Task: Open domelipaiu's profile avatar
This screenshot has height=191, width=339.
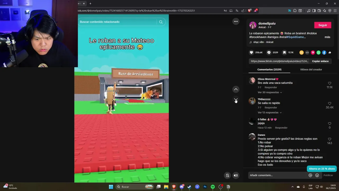Action: point(253,25)
